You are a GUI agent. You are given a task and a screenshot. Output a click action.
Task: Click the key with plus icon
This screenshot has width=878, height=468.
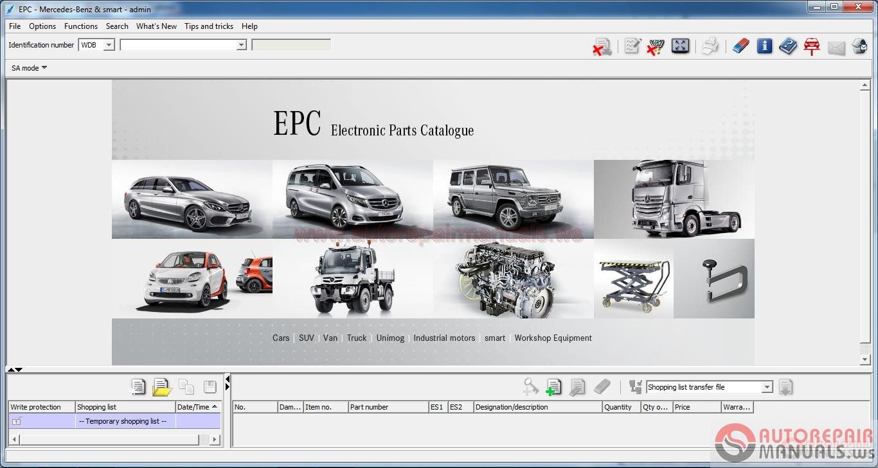point(530,386)
